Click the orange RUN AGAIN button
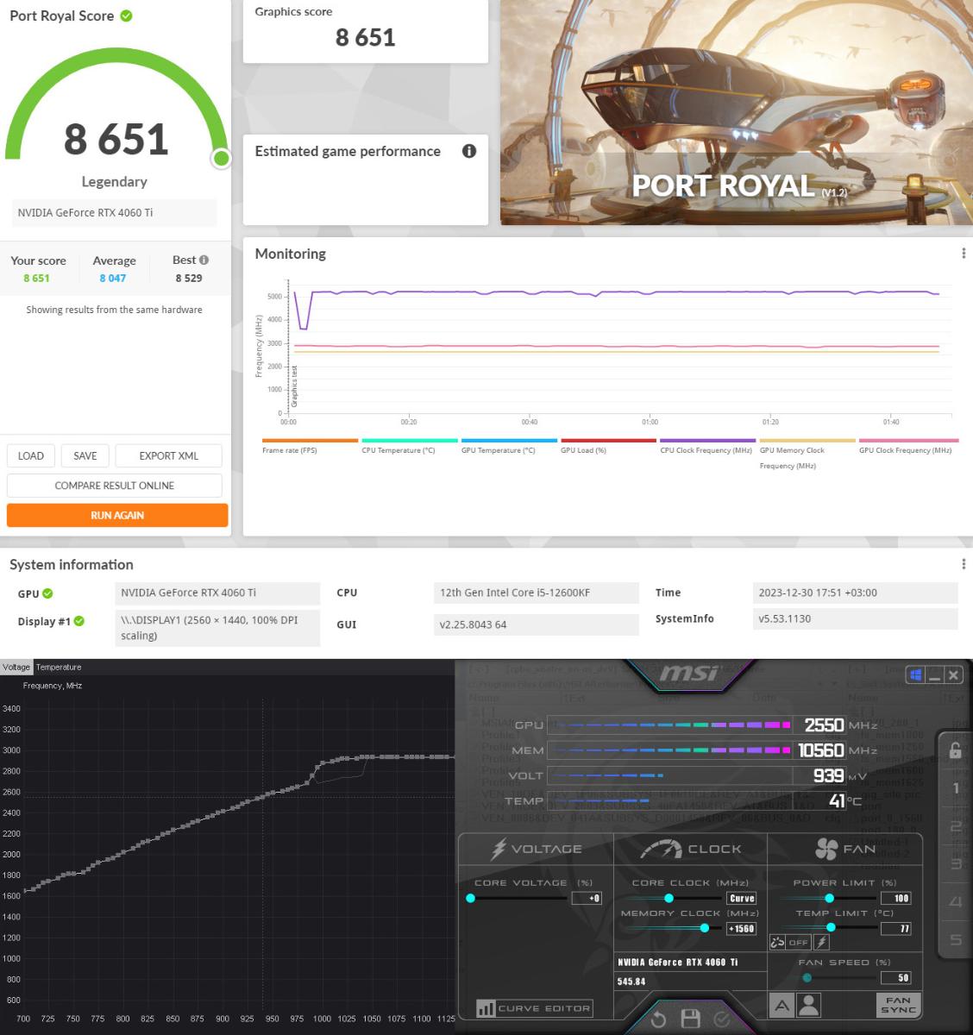 [x=117, y=515]
